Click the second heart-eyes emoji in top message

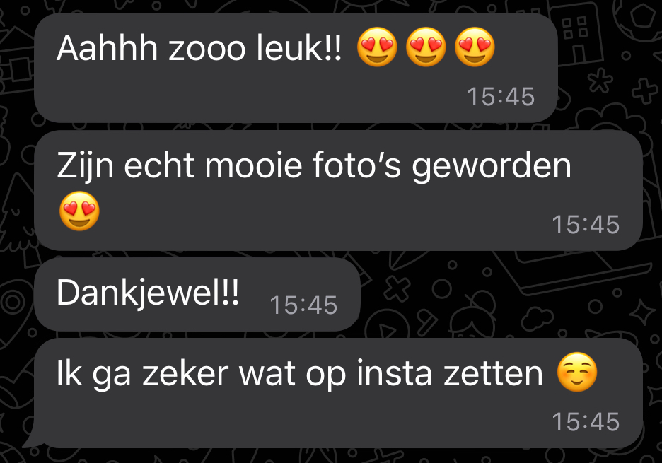426,47
